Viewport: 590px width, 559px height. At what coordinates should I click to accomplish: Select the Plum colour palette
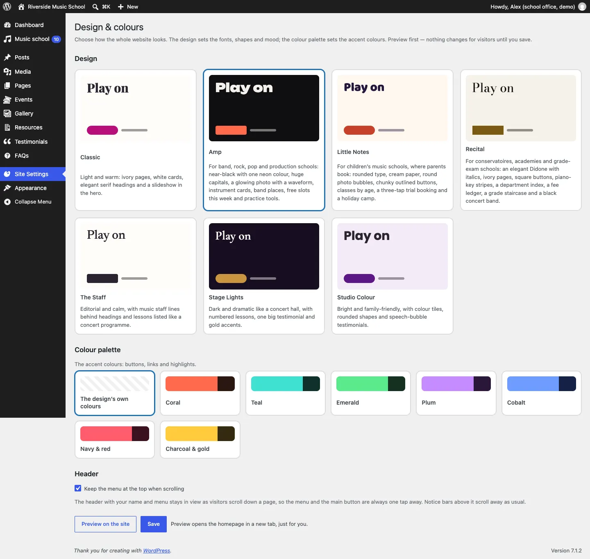pos(456,393)
